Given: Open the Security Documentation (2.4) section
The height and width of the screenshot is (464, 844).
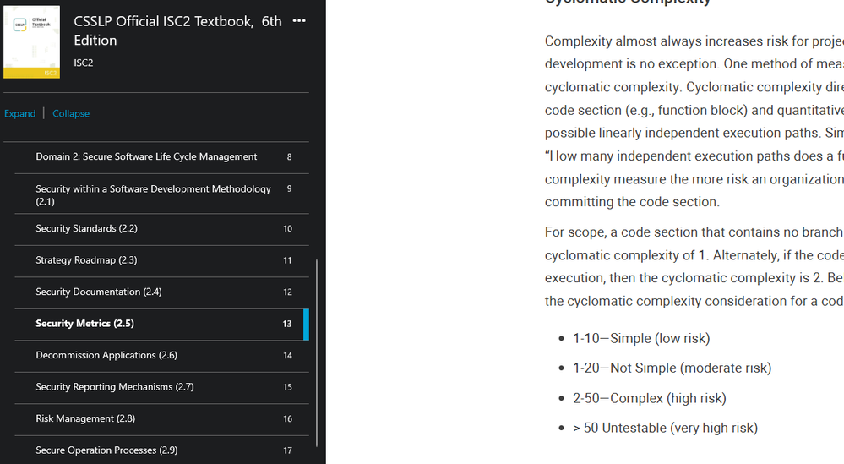Looking at the screenshot, I should click(x=98, y=292).
